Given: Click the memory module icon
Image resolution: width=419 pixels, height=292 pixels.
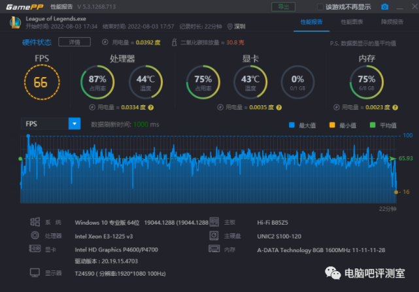Looking at the screenshot, I should (214, 249).
